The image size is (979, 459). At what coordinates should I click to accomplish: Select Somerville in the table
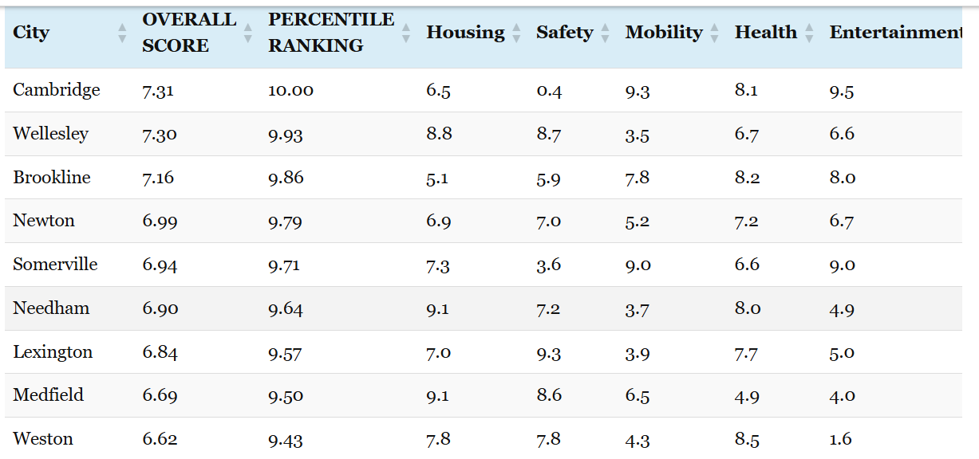point(55,265)
